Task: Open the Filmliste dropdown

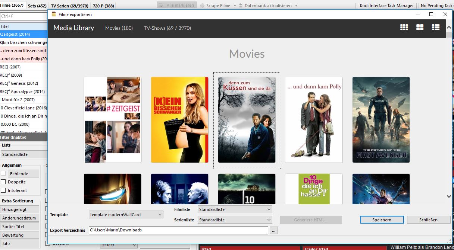Action: point(235,209)
